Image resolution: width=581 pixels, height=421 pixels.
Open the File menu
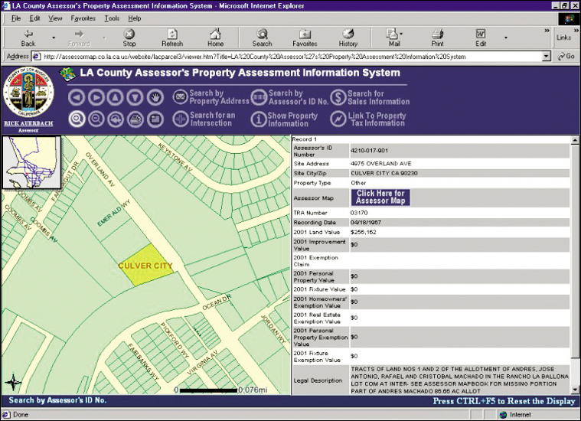(16, 18)
